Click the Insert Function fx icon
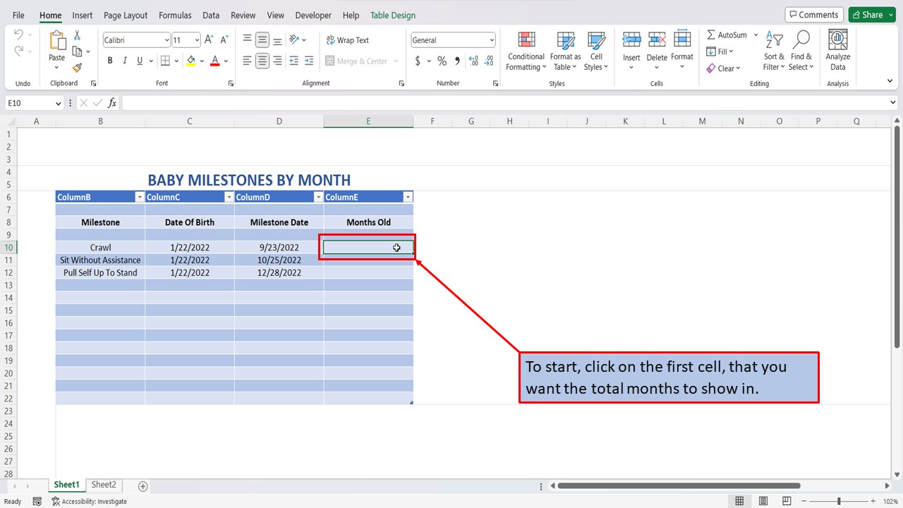 point(112,103)
